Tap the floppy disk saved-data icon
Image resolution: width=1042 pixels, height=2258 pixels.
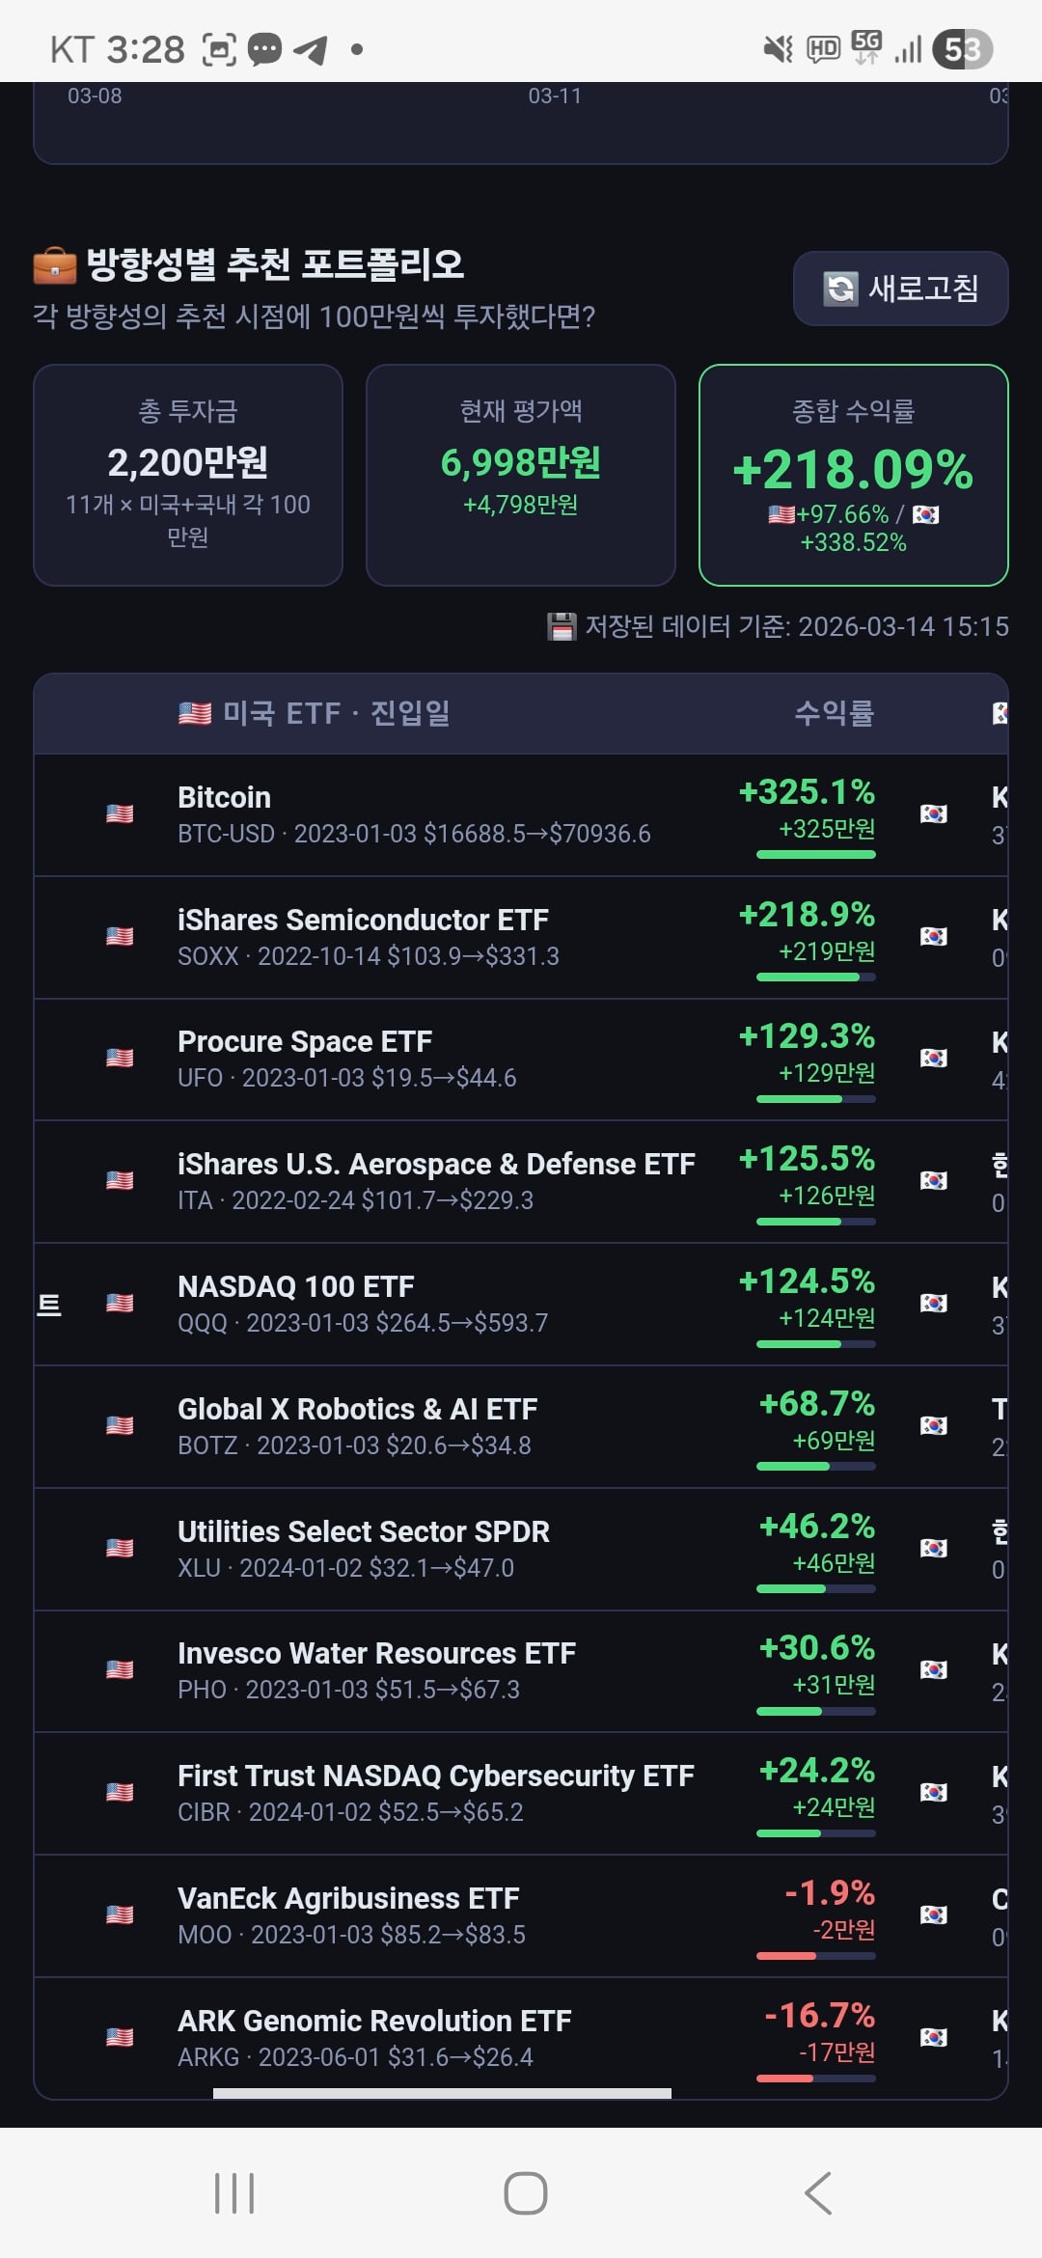point(562,627)
